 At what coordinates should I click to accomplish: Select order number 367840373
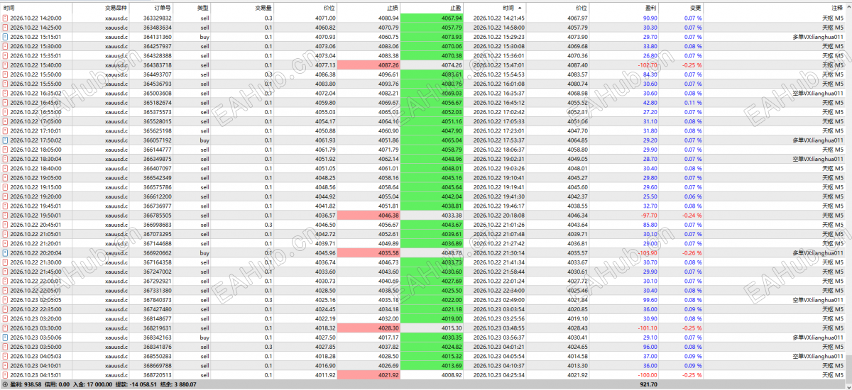157,299
